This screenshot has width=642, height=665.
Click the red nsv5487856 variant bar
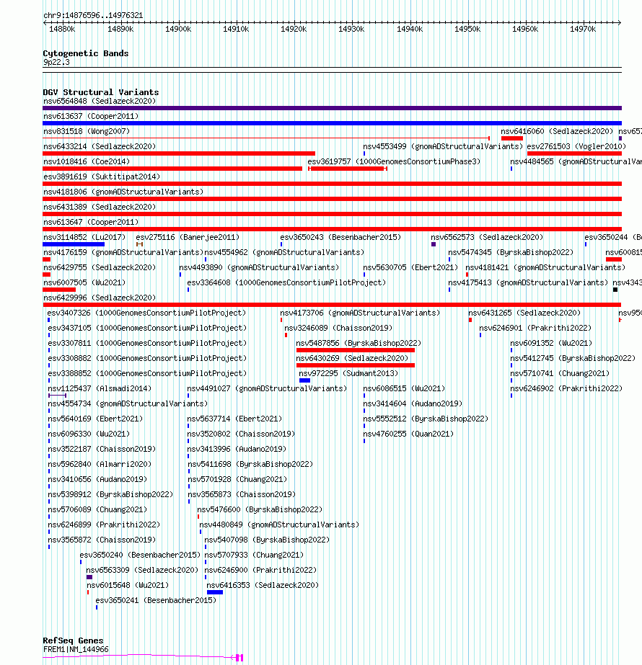coord(356,350)
